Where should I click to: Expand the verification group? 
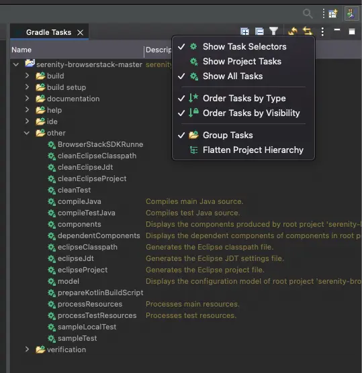click(x=27, y=350)
